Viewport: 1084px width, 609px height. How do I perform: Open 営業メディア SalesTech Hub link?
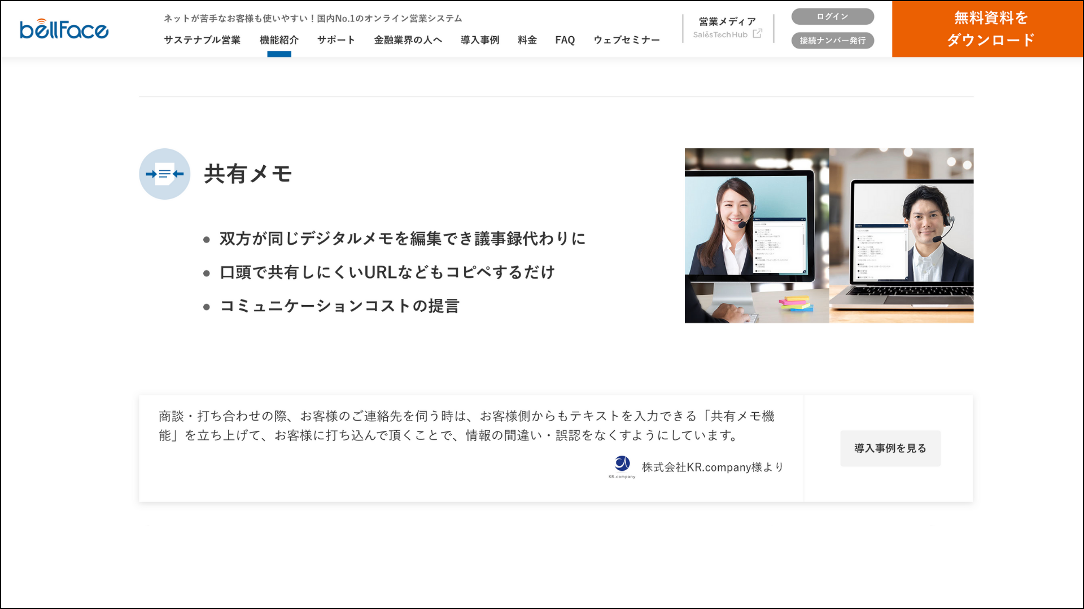(725, 28)
